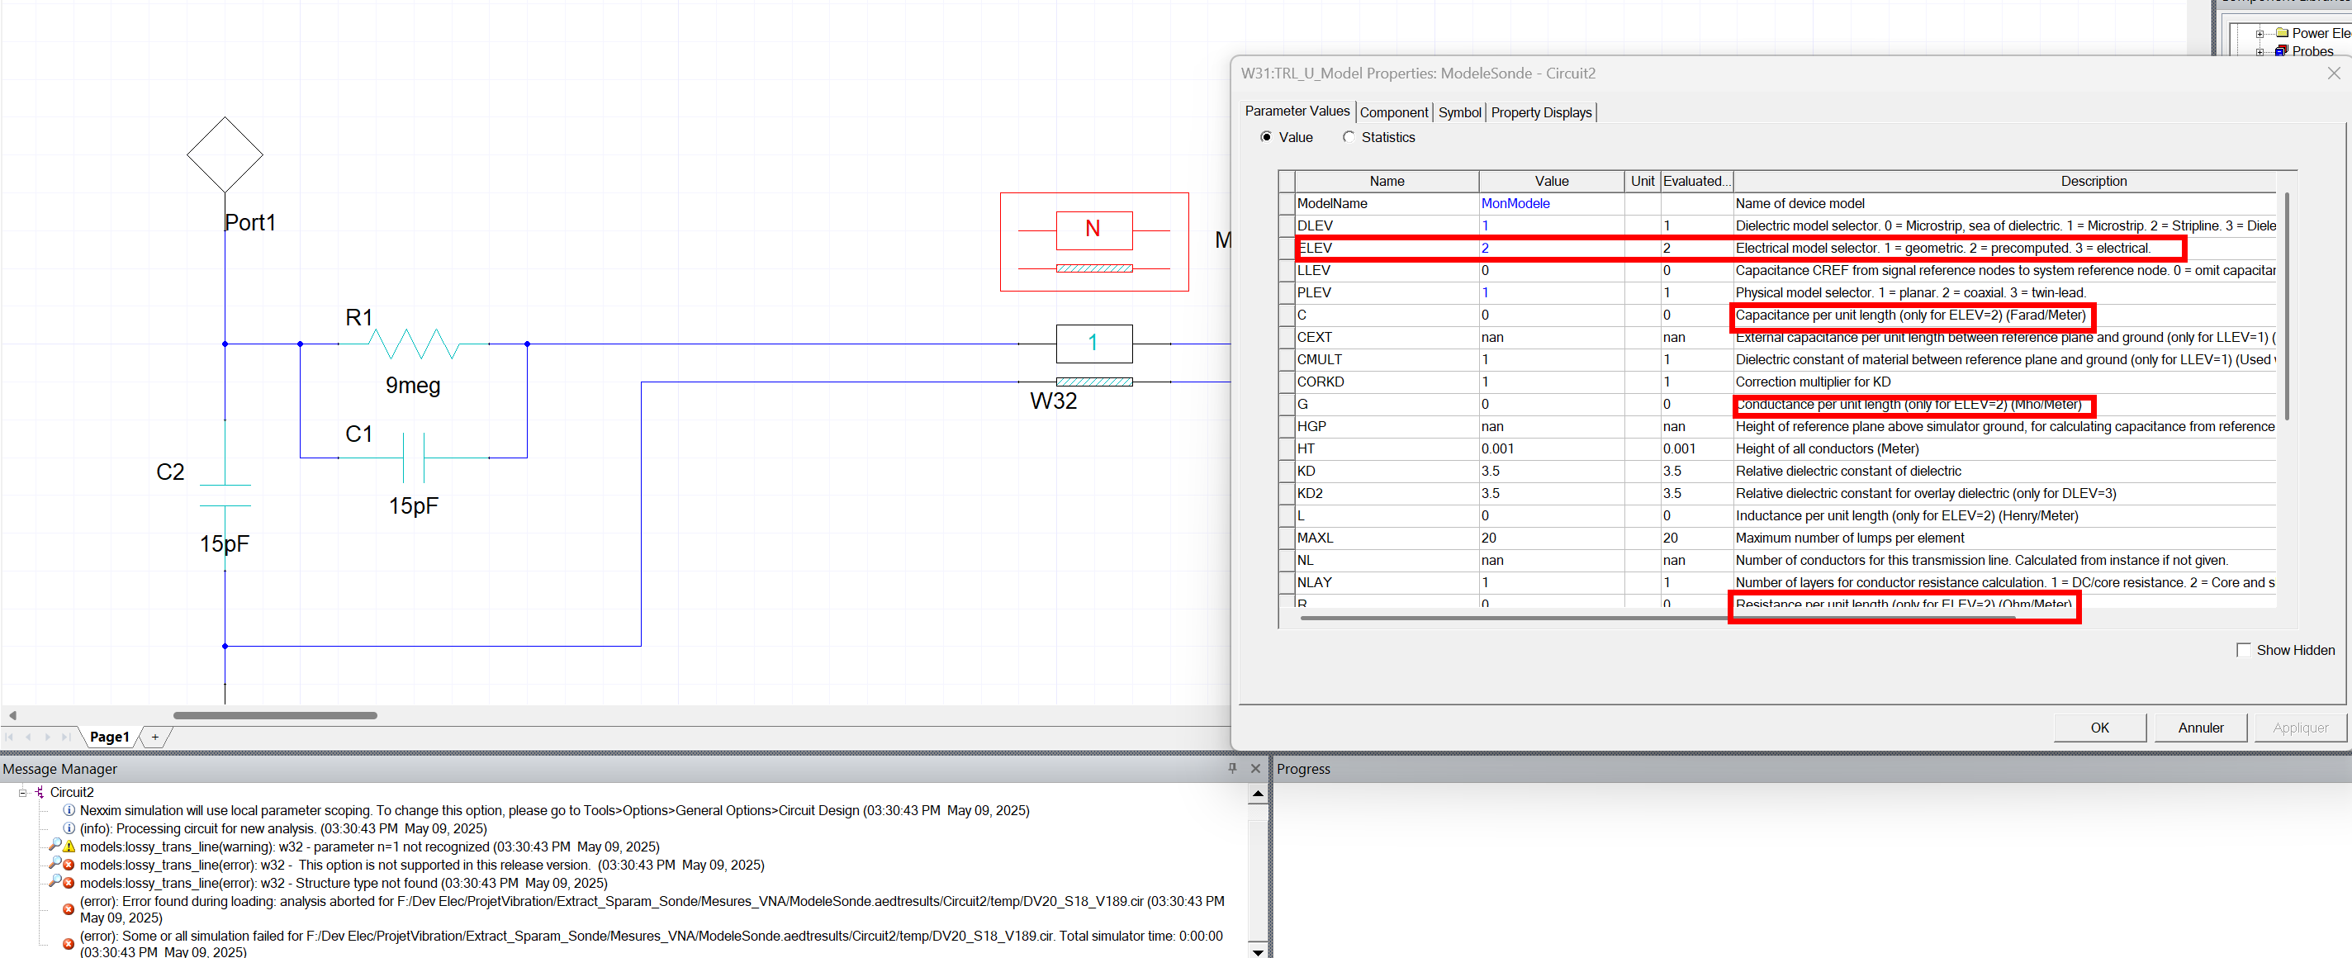
Task: Click MAXL row value cell 20
Action: (x=1551, y=538)
